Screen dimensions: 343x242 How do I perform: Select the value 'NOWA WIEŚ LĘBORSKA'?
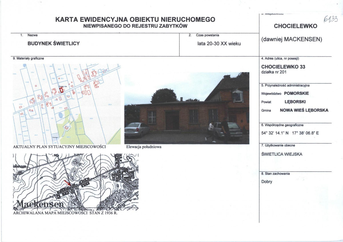click(304, 110)
